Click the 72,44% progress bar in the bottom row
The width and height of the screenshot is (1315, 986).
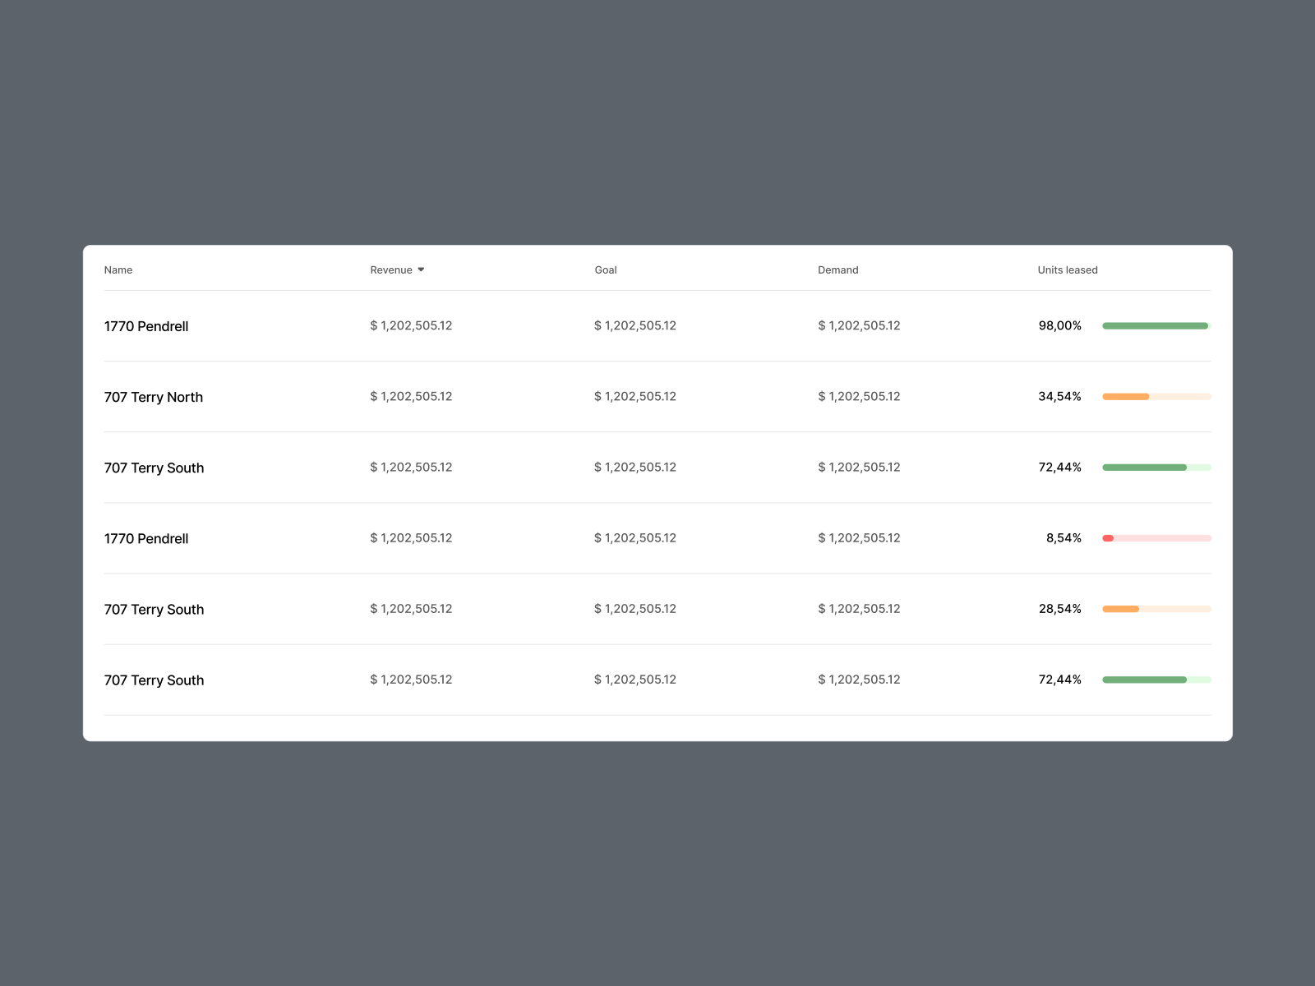point(1156,680)
